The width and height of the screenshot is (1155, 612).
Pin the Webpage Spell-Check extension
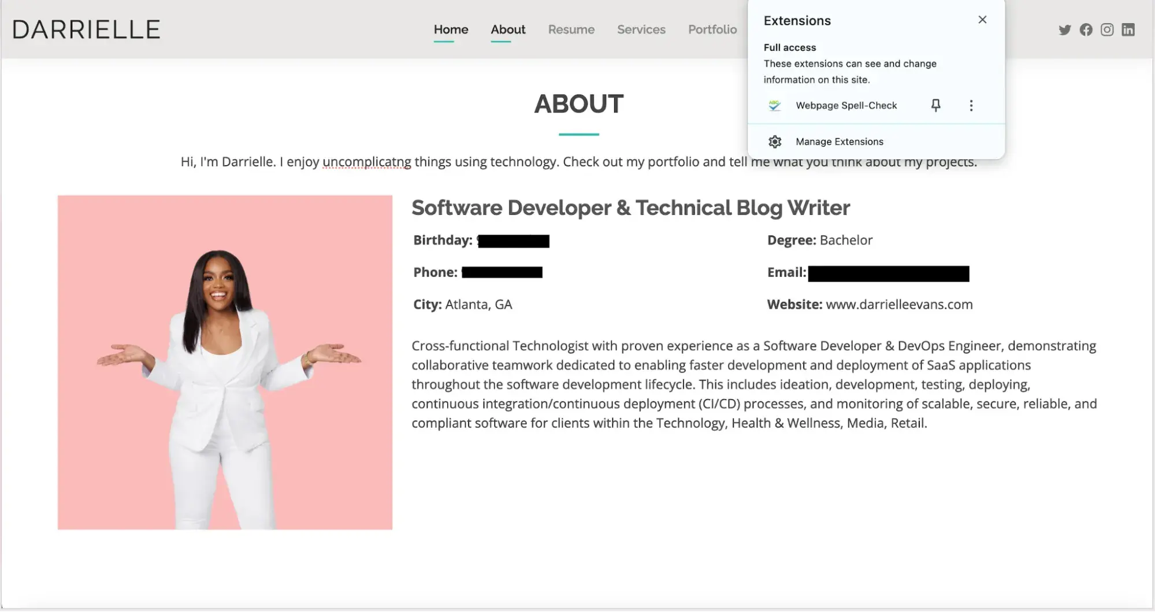pyautogui.click(x=935, y=106)
